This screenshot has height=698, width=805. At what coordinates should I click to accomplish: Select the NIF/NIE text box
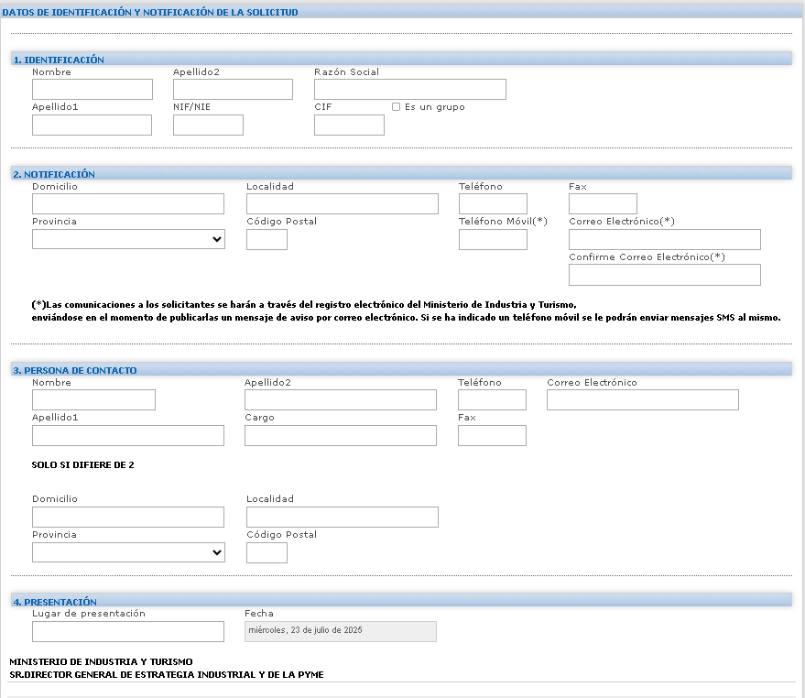(208, 125)
